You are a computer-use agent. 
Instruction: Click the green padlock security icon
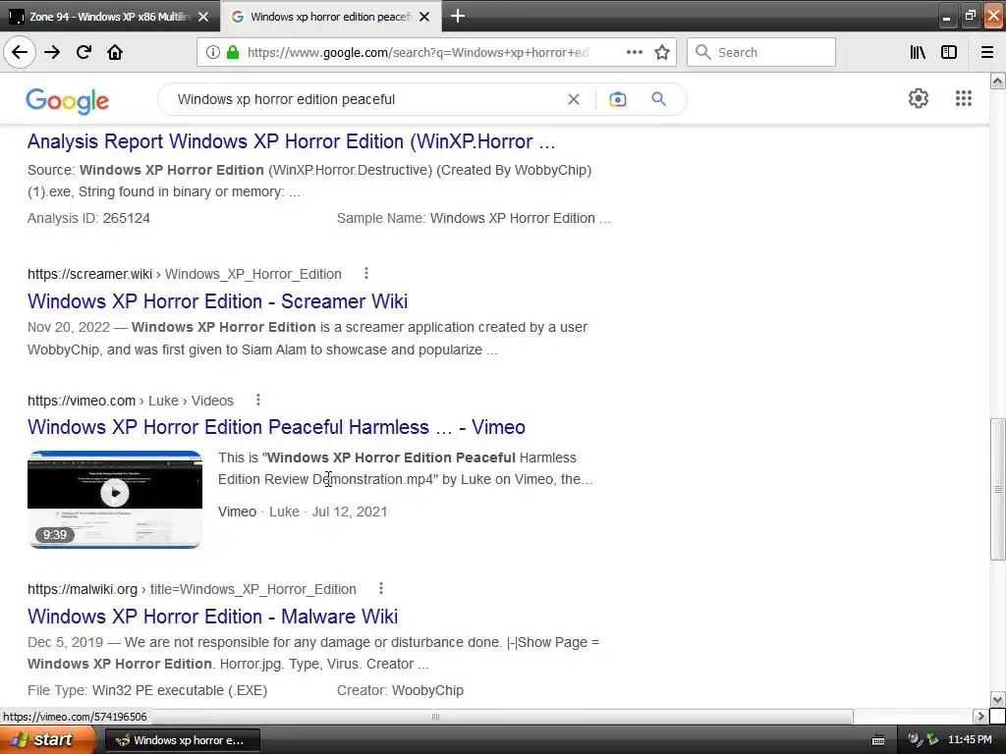[x=233, y=52]
